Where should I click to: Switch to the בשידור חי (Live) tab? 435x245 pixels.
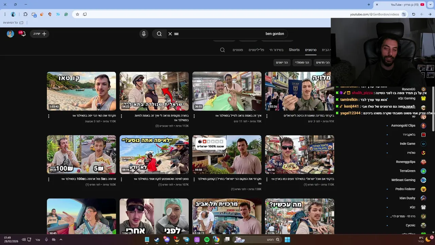(x=277, y=50)
